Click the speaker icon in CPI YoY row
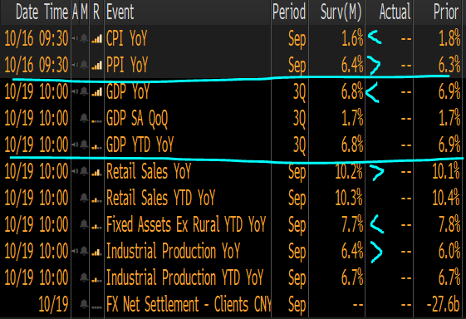Screen dimensions: 466x319 (x=76, y=39)
